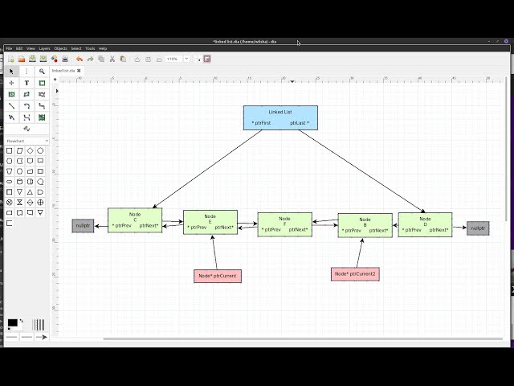Pick the flowchart diamond decision shape
This screenshot has width=514, height=386.
(30, 150)
